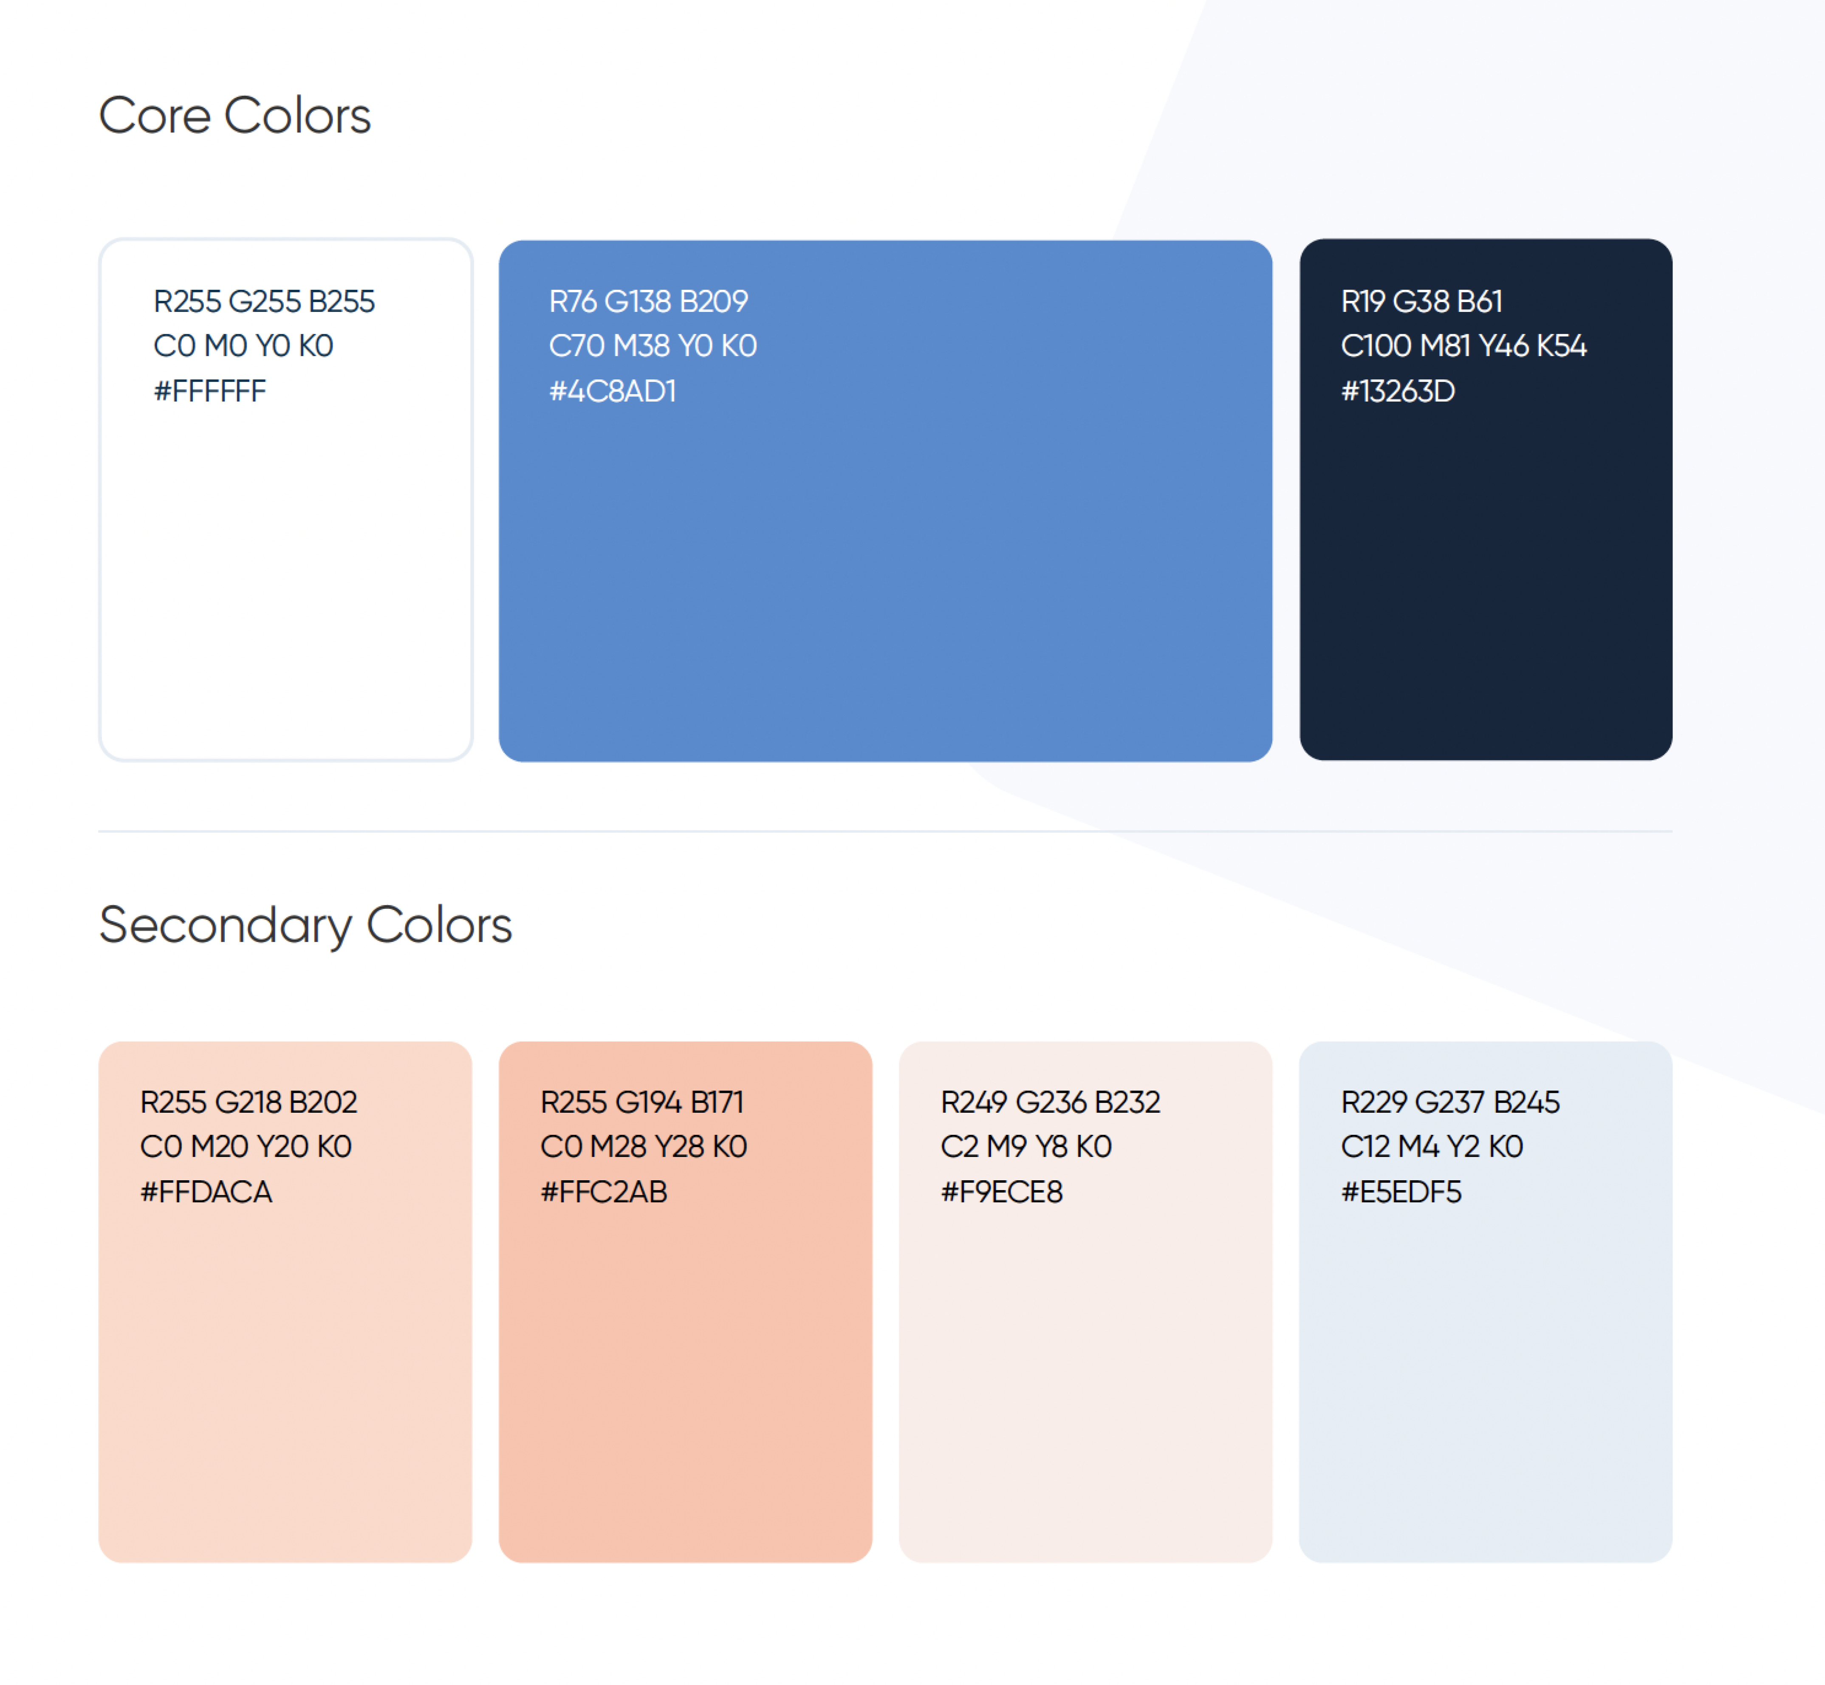
Task: Click the pale pink #F9ECE8 swatch
Action: [x=1086, y=1302]
